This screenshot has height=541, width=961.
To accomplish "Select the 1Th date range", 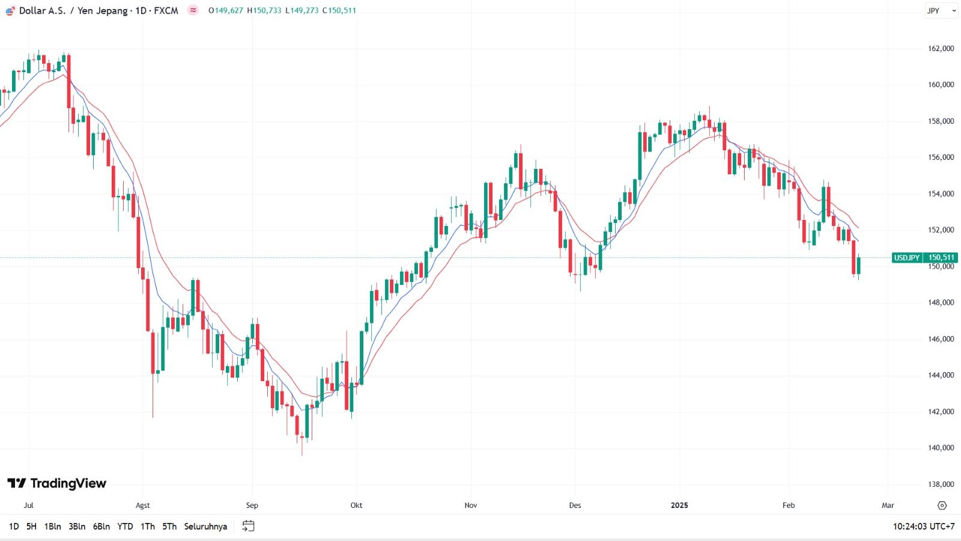I will click(148, 527).
